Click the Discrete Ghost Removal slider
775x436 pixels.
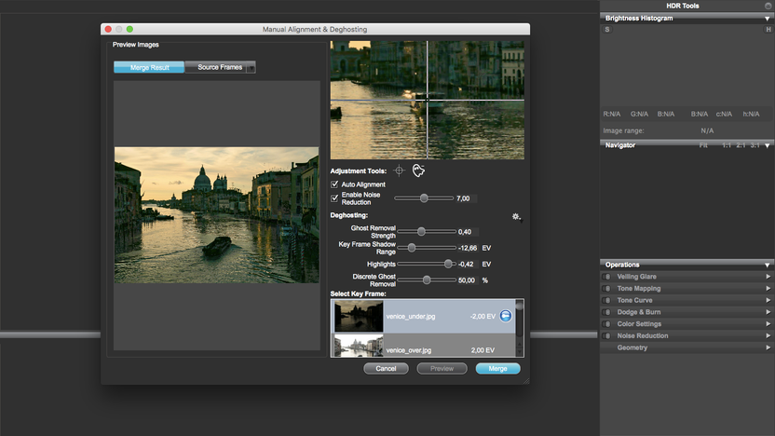click(x=427, y=280)
